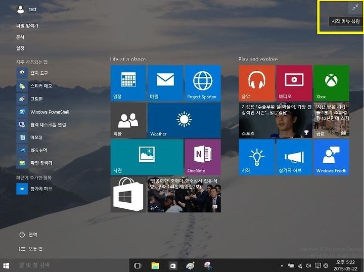This screenshot has height=272, width=364.
Task: Open the 일정 calendar tile
Action: (x=128, y=83)
